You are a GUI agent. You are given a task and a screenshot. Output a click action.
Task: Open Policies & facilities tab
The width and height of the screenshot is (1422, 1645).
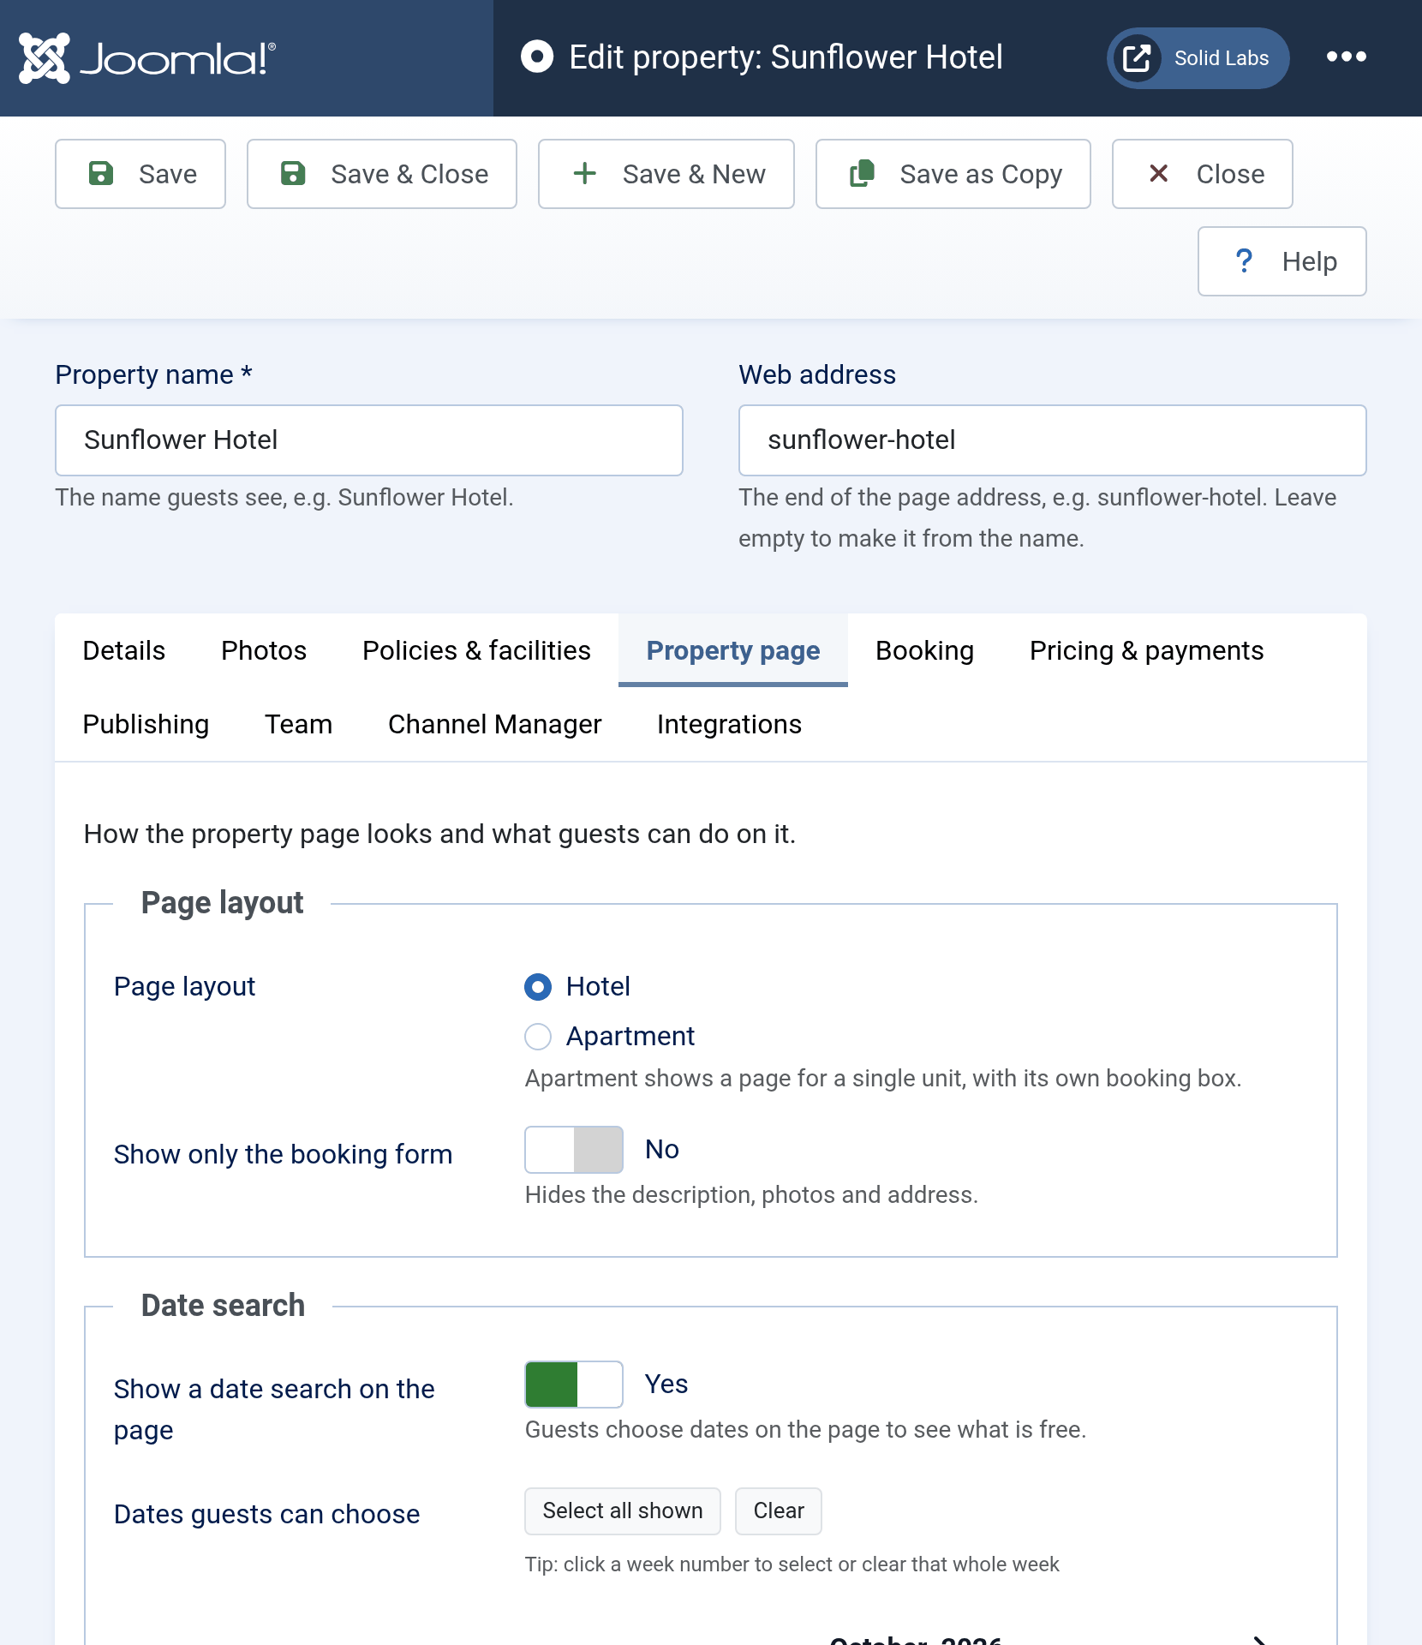(x=476, y=650)
